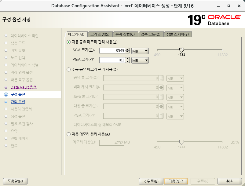Open the Data Vault 옵션 step link
This screenshot has width=245, height=186.
[24, 87]
